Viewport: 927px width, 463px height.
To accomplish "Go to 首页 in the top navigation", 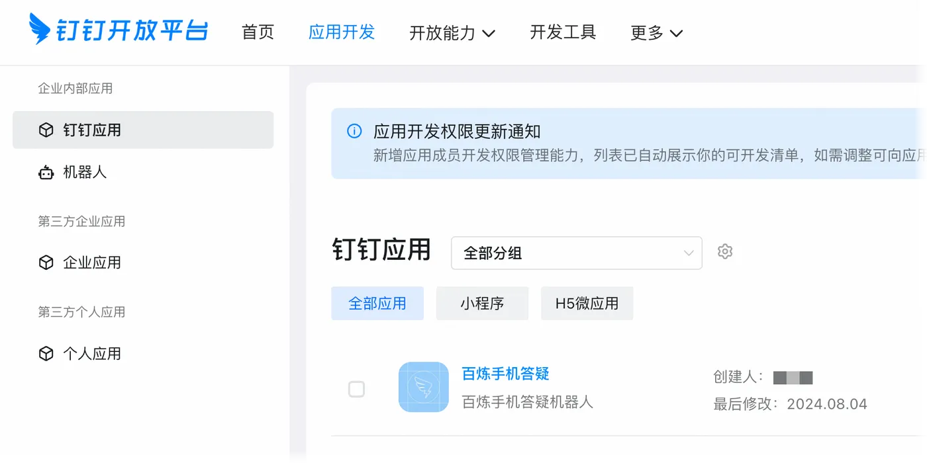I will coord(258,32).
